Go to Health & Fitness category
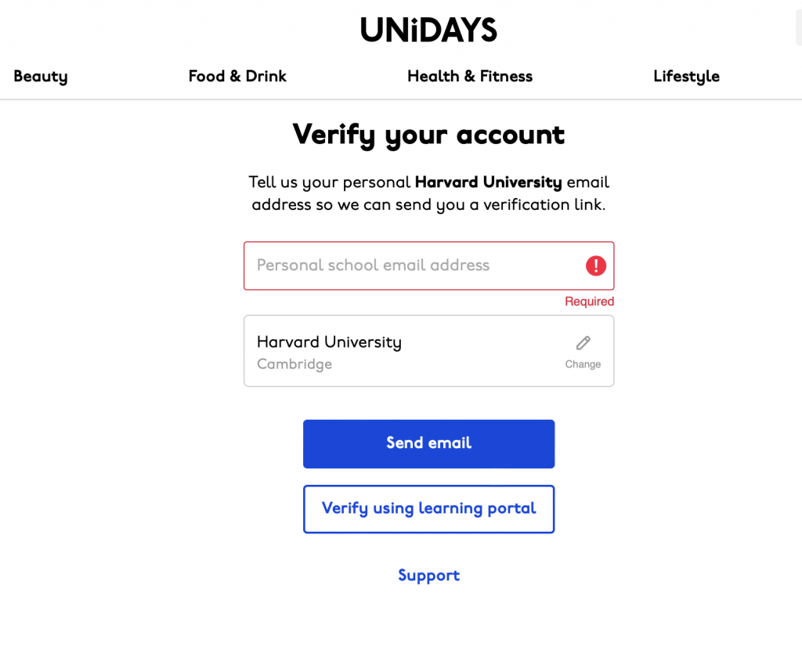 click(x=470, y=76)
